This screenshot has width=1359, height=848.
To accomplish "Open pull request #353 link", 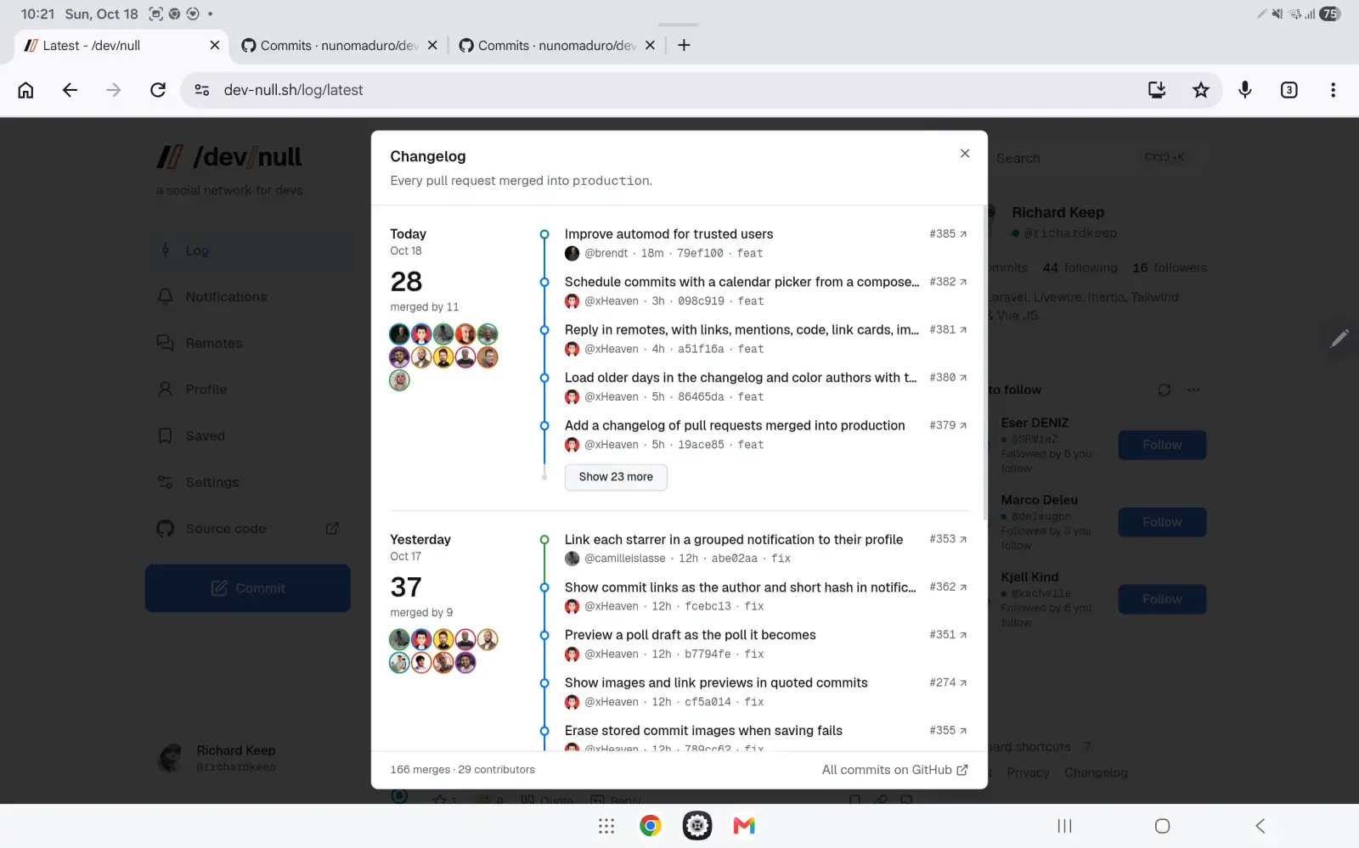I will tap(948, 539).
